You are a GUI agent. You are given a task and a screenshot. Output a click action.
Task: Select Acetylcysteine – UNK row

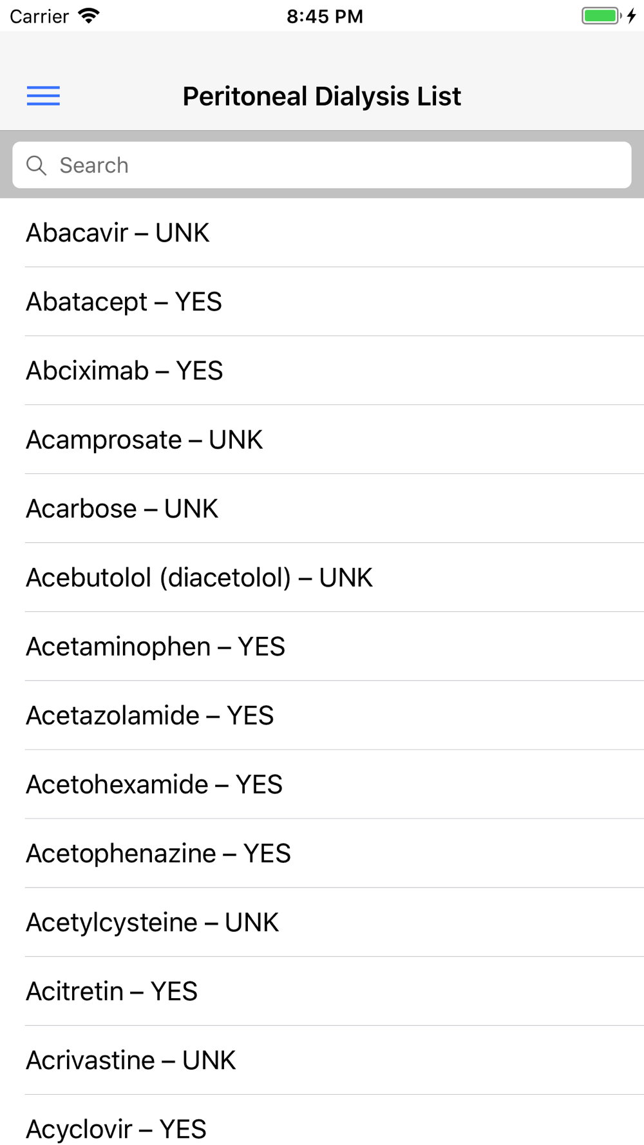[322, 922]
